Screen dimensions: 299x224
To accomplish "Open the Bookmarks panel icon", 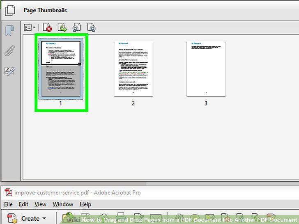I will [10, 30].
